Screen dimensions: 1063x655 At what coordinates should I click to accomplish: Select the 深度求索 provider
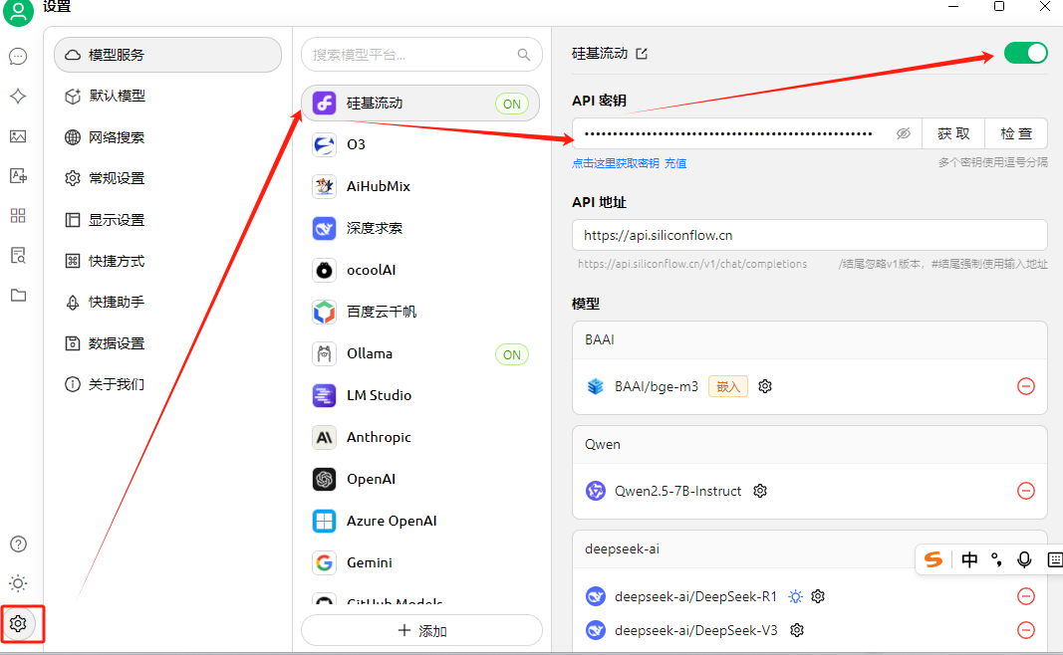(x=420, y=228)
